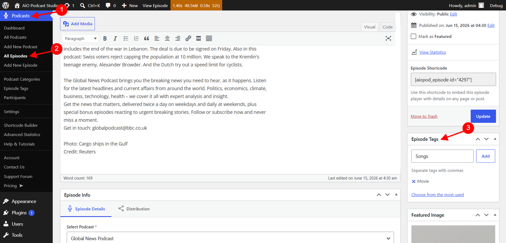Viewport: 506px width, 243px height.
Task: Move Episode Tags panel down
Action: coord(486,139)
